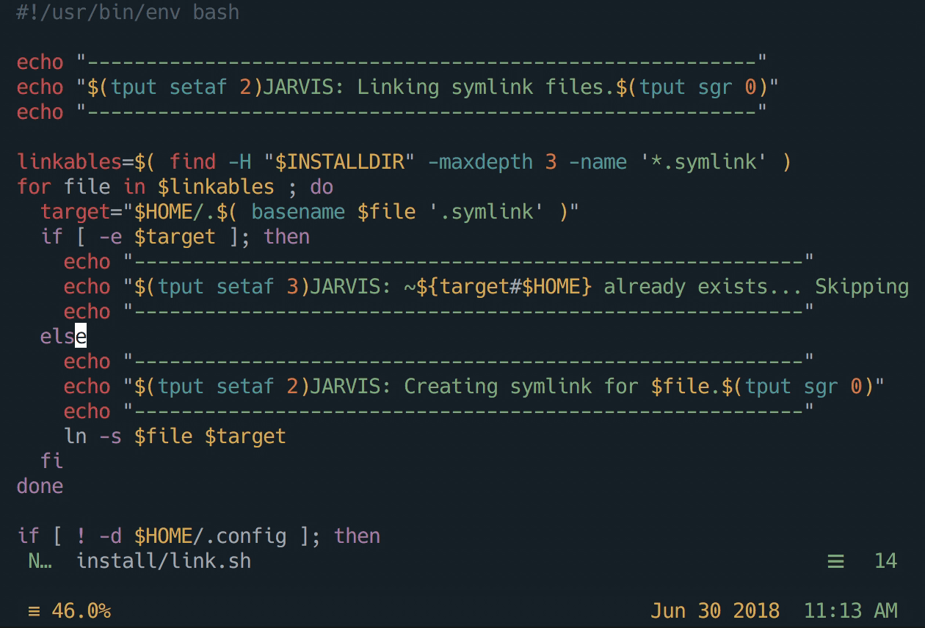Click the '$HOME/.config' path
Viewport: 925px width, 628px height.
coord(210,536)
